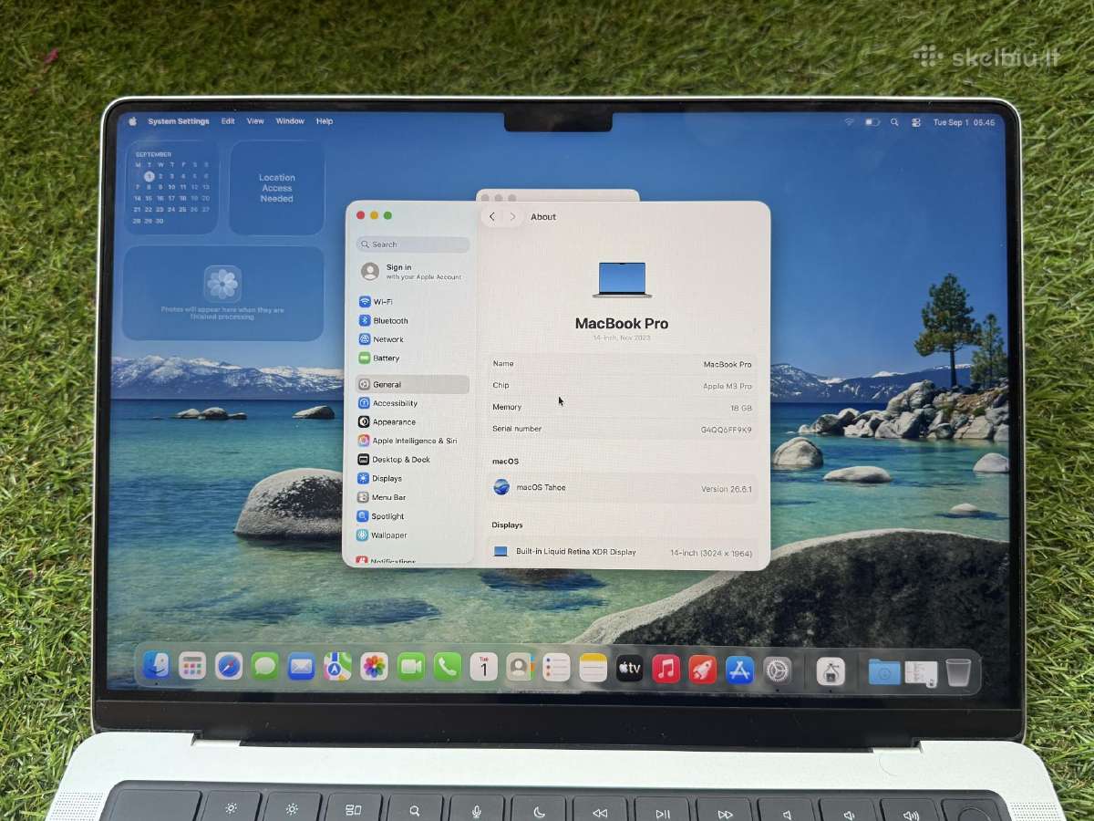Open the Music app in Dock
The height and width of the screenshot is (821, 1094).
click(666, 669)
